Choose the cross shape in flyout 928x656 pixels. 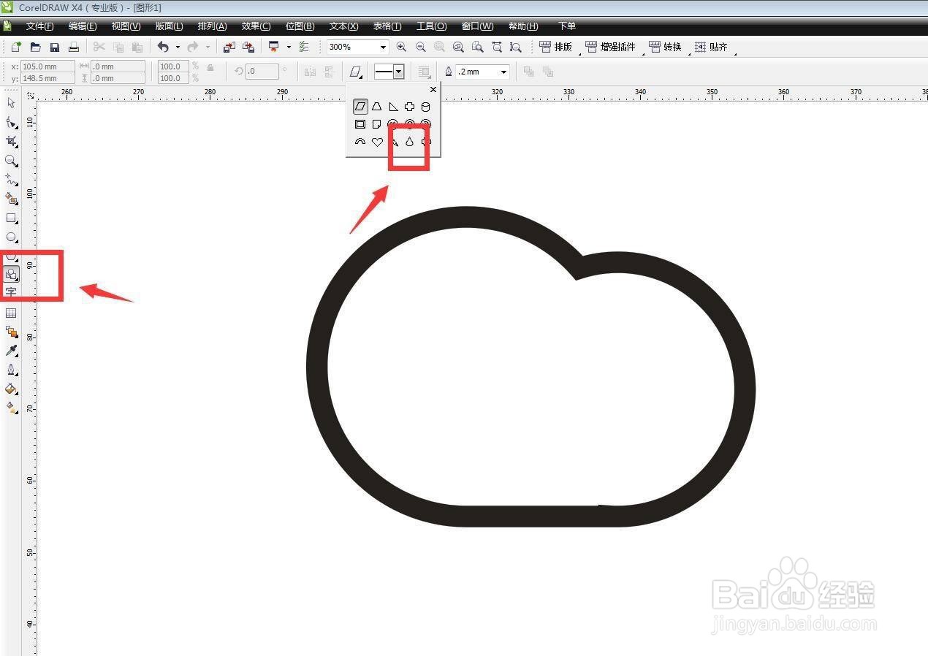pyautogui.click(x=409, y=107)
